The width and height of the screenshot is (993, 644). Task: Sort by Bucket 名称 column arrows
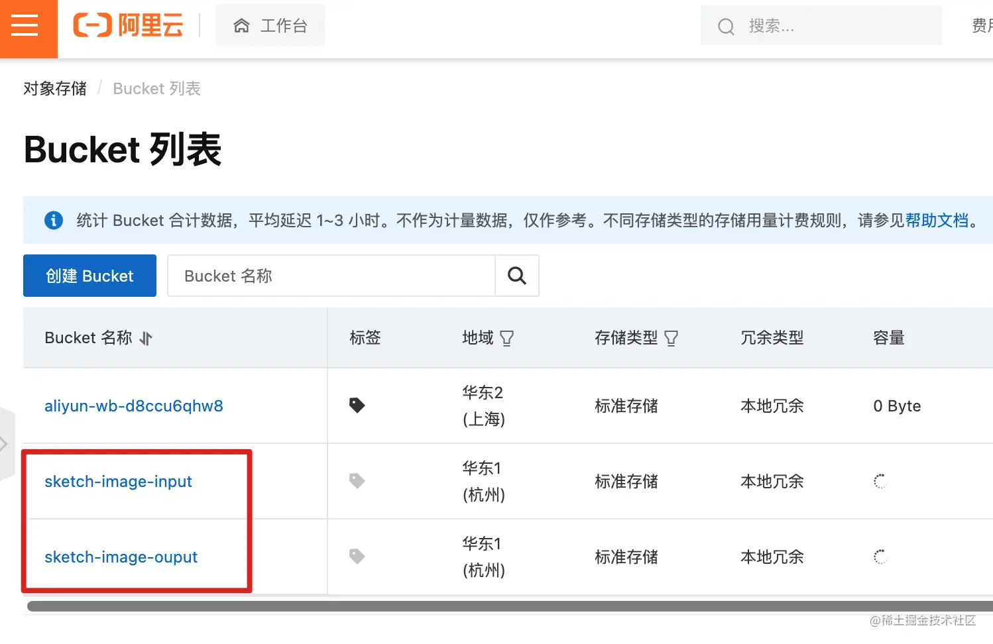pyautogui.click(x=146, y=339)
